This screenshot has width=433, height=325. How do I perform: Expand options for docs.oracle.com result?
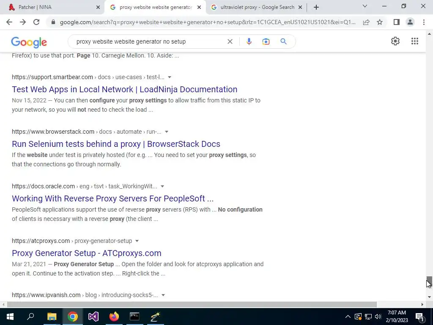coord(162,186)
